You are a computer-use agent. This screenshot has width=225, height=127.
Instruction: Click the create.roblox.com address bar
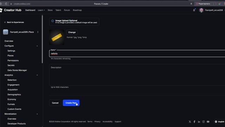pos(22,4)
